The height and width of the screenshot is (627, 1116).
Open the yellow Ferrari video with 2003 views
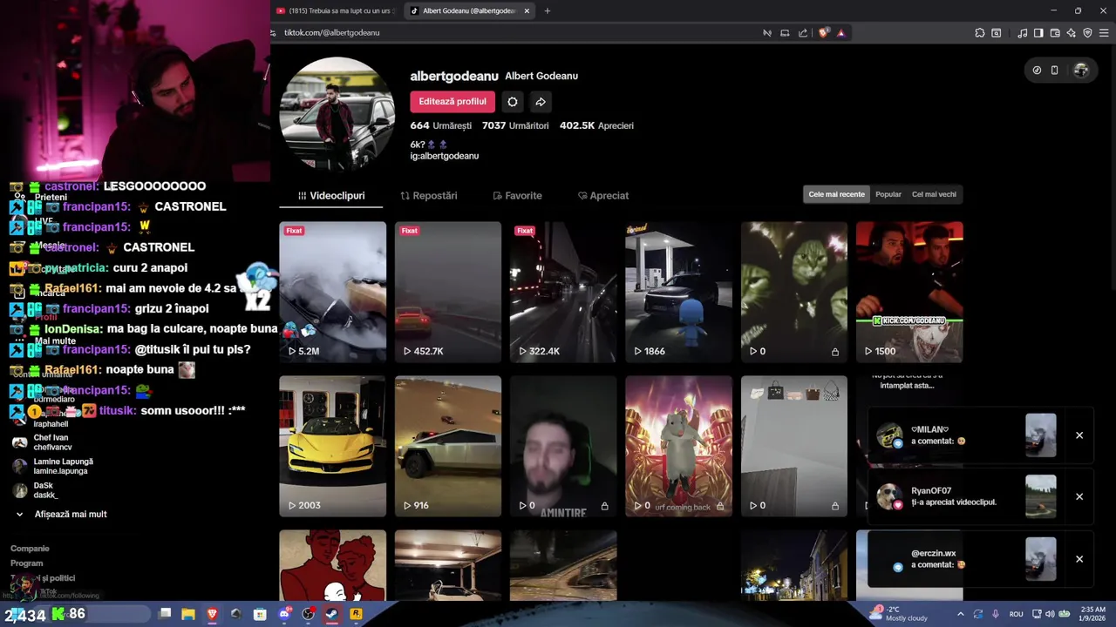[x=332, y=446]
